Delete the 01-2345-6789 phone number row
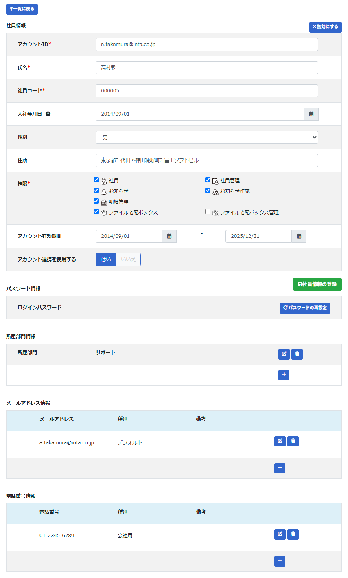348x578 pixels. [x=293, y=534]
